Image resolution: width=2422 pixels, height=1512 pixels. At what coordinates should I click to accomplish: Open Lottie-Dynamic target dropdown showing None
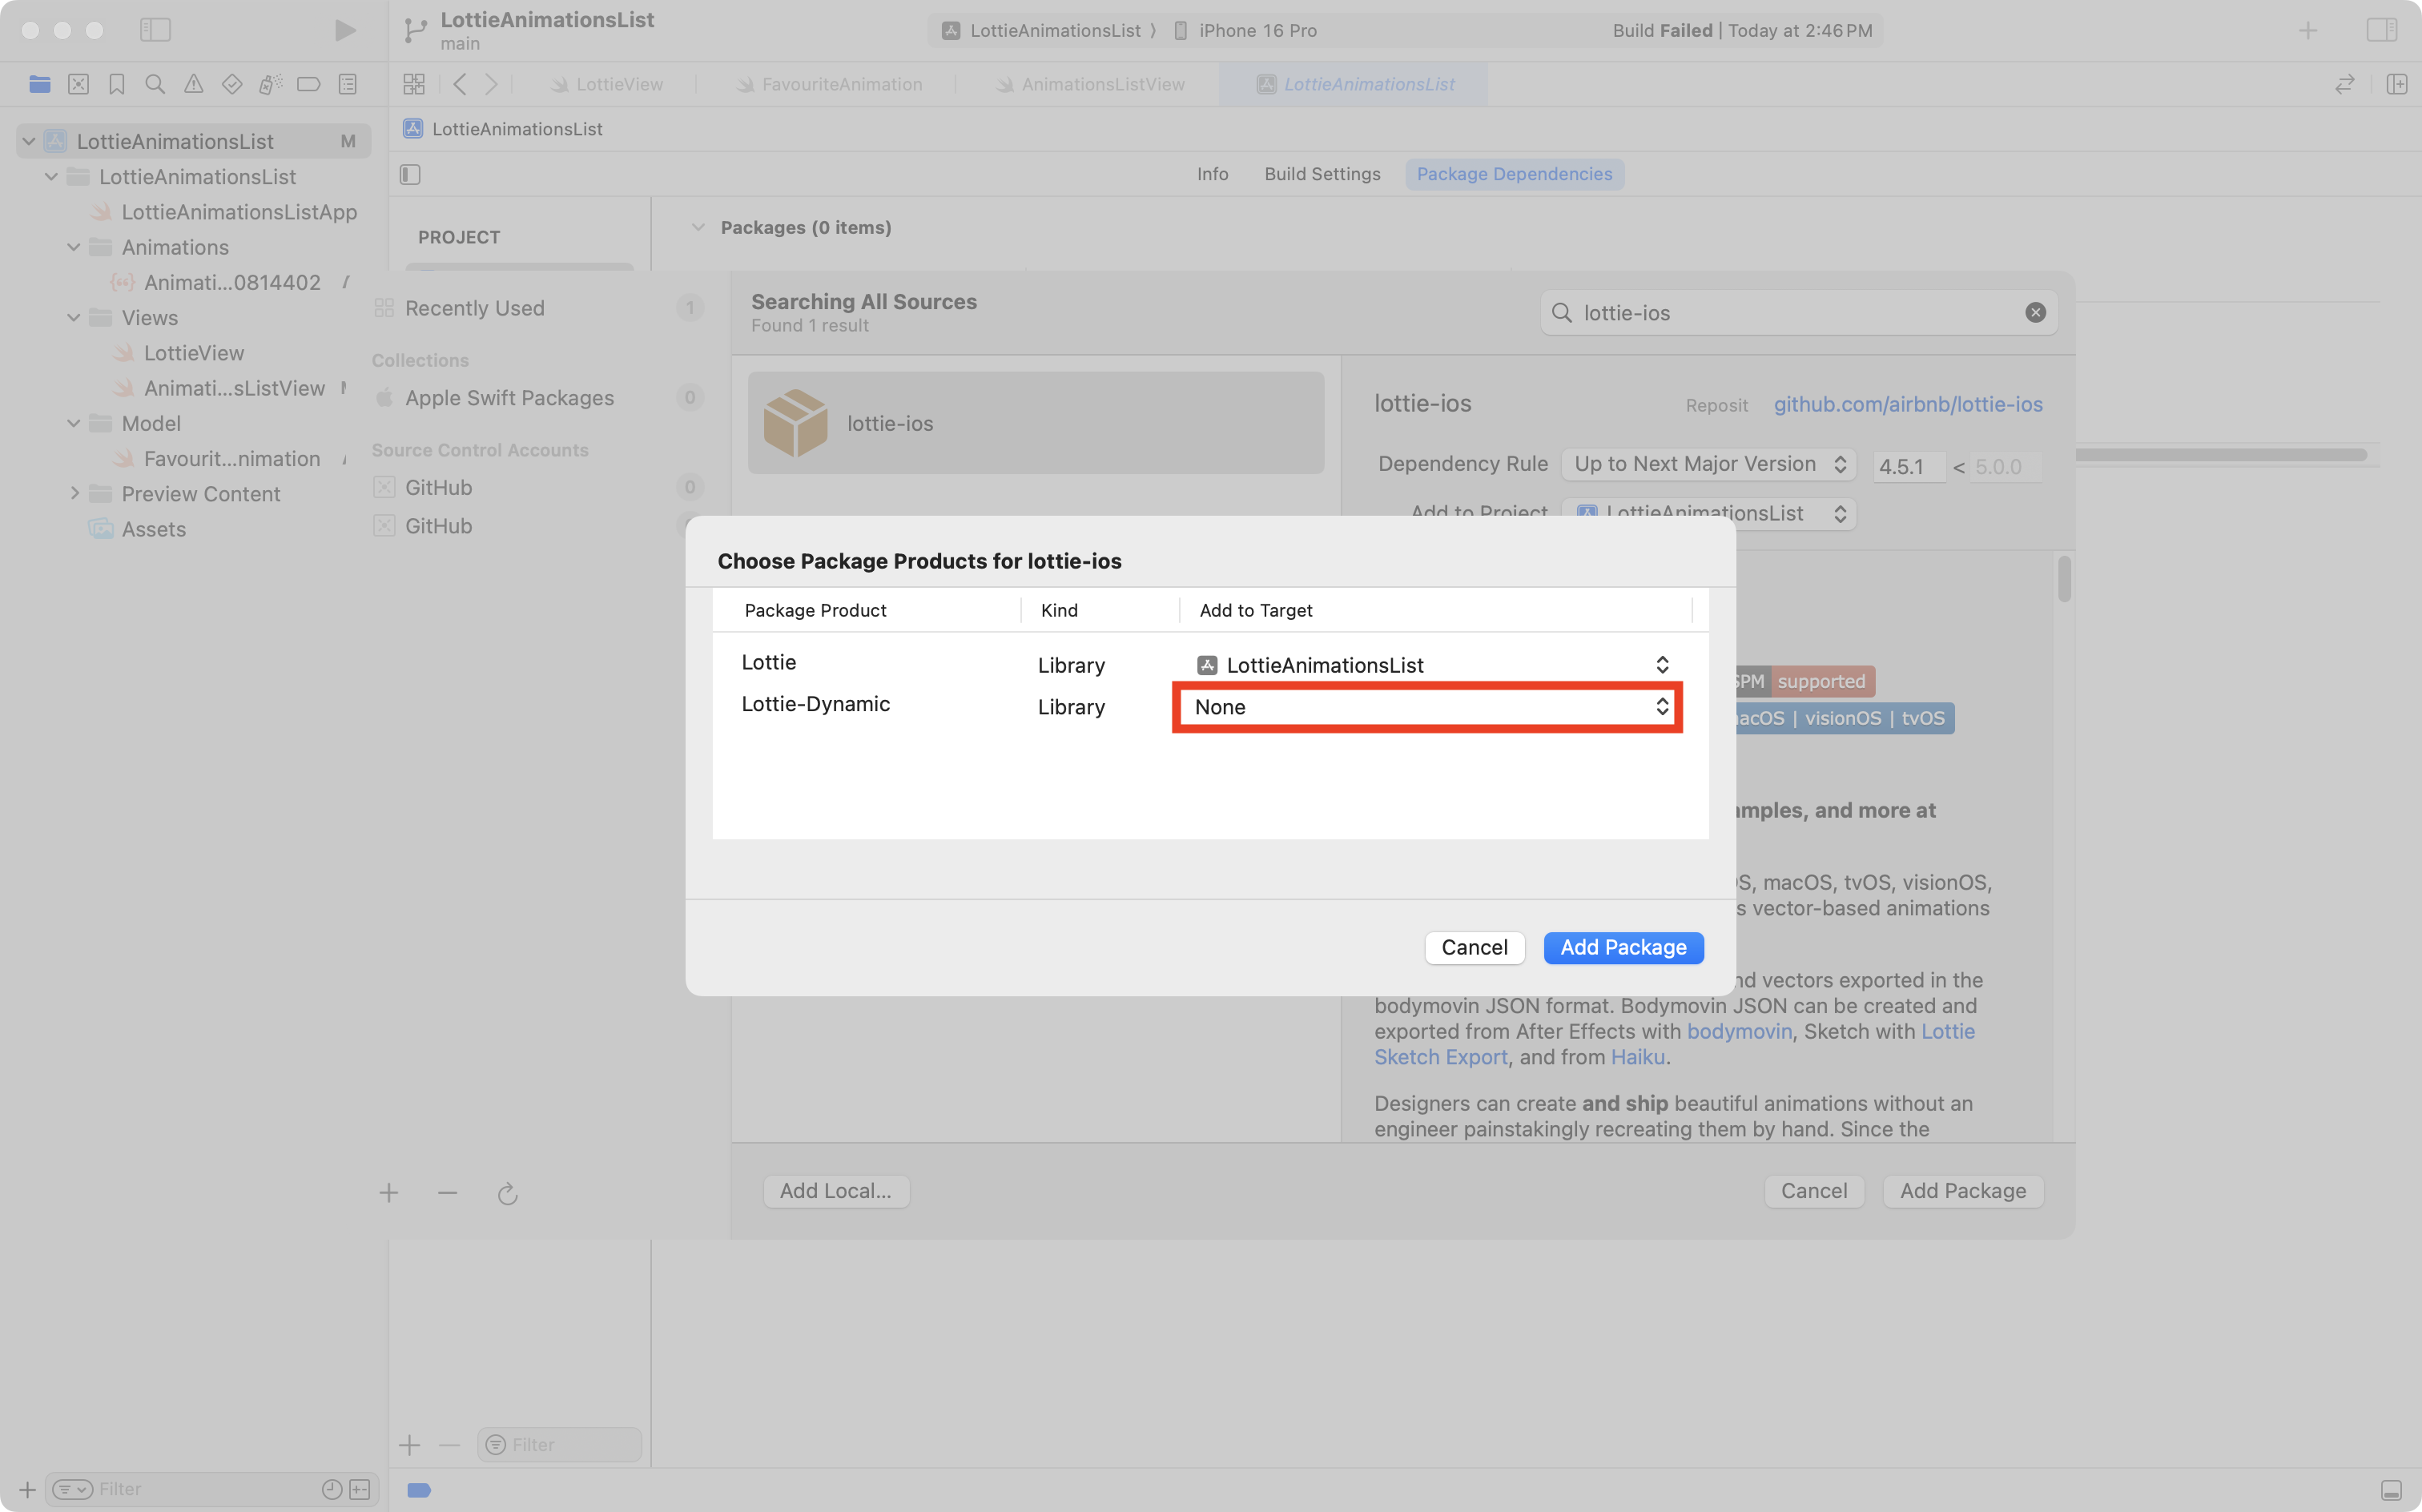click(x=1427, y=707)
